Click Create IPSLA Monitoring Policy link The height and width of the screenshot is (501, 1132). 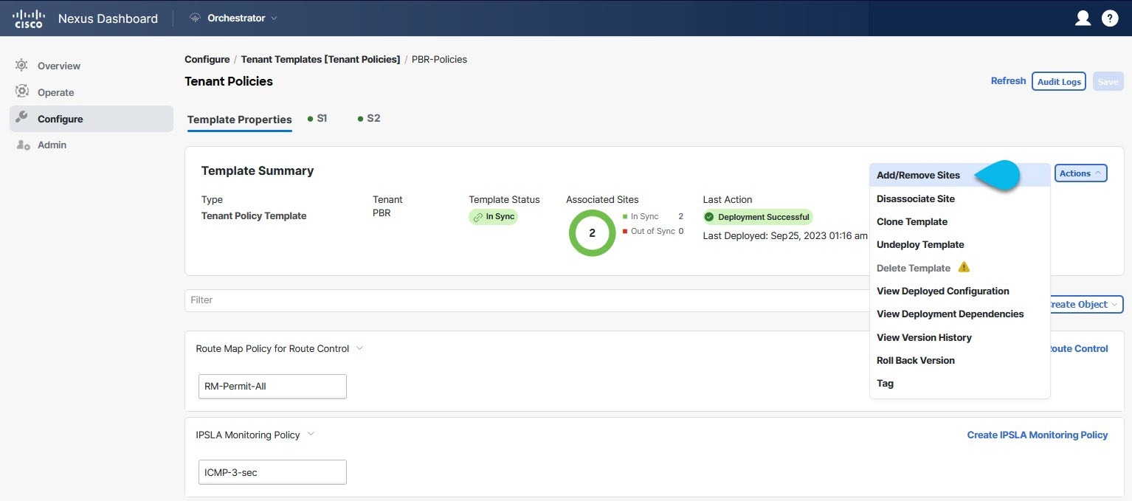click(1038, 435)
